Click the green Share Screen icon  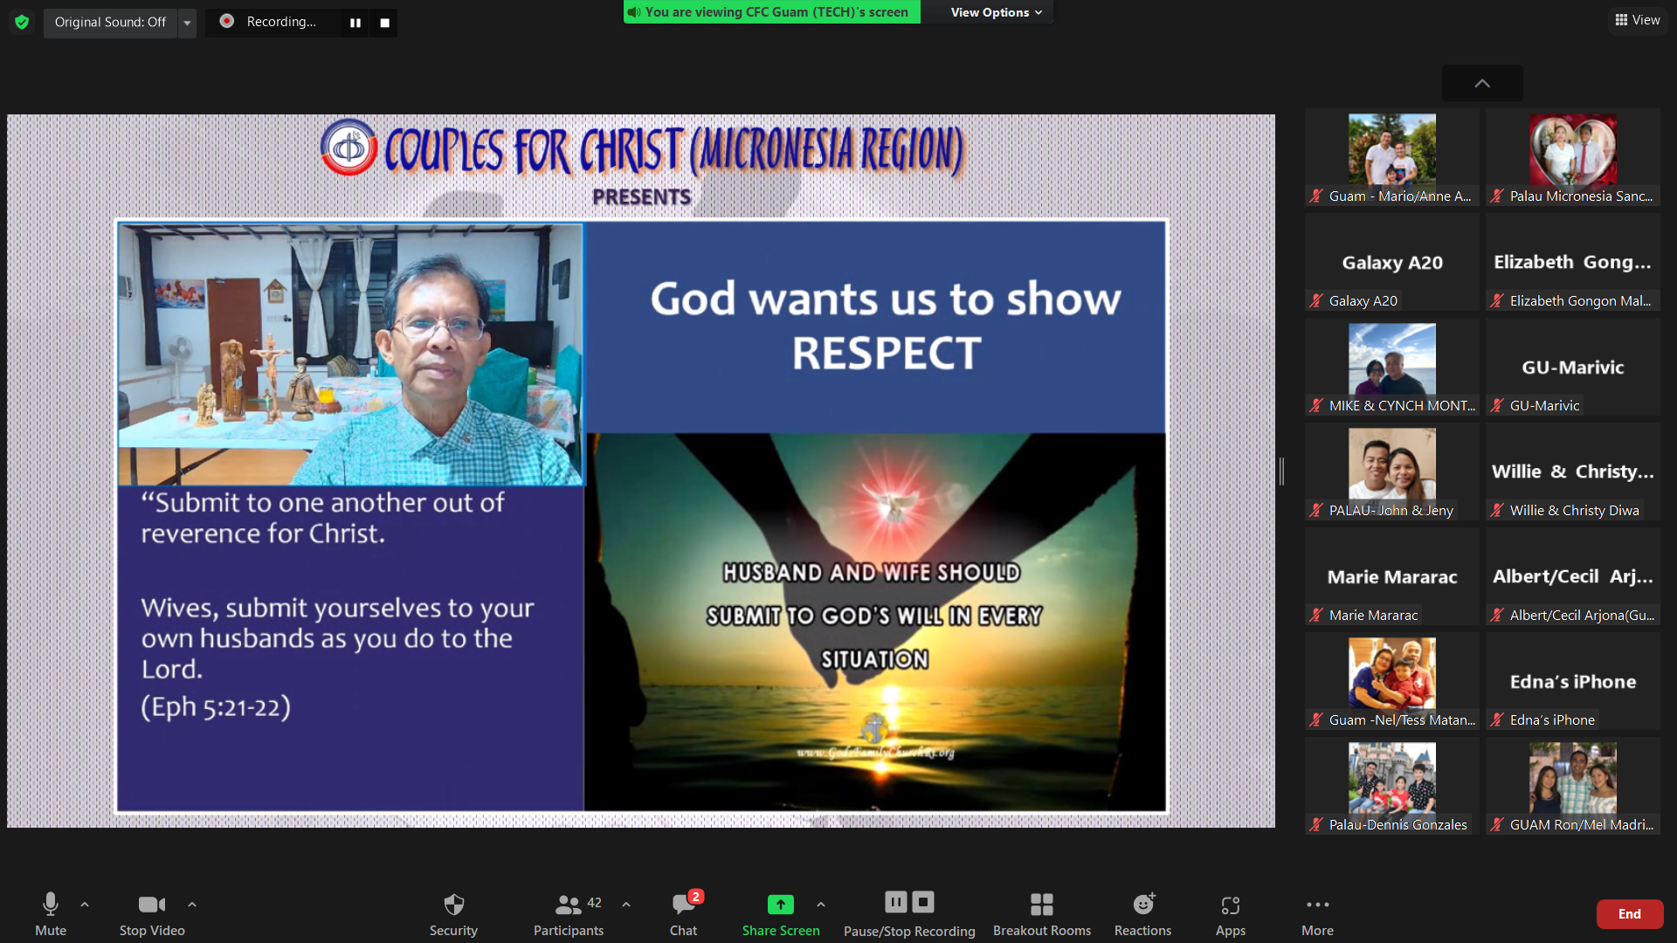[781, 905]
